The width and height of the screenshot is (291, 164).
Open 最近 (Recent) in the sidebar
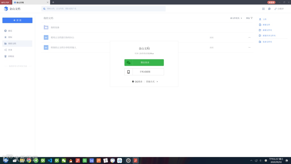tap(17, 31)
